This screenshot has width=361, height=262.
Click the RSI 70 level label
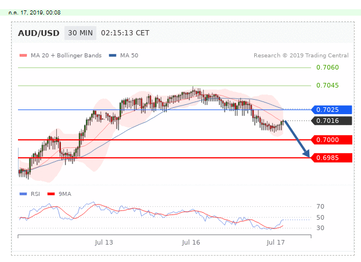pyautogui.click(x=320, y=206)
